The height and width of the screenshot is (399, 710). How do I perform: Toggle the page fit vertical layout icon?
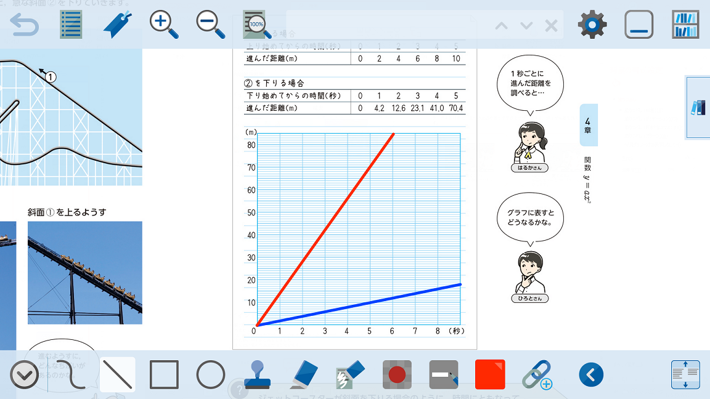point(685,374)
